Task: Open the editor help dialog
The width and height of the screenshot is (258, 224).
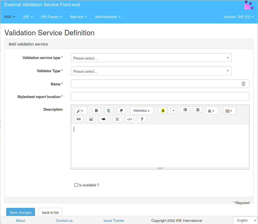Action: (x=142, y=119)
